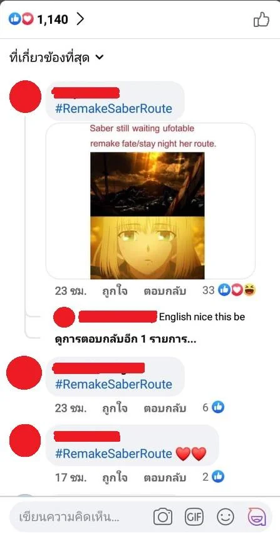Open the emoji smiley picker
The width and height of the screenshot is (280, 534).
pyautogui.click(x=226, y=517)
